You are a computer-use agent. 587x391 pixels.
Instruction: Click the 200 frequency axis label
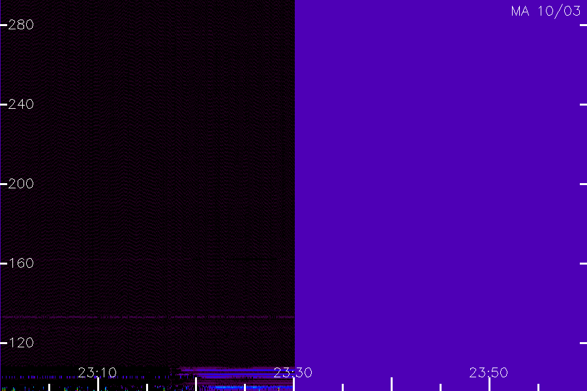[21, 184]
